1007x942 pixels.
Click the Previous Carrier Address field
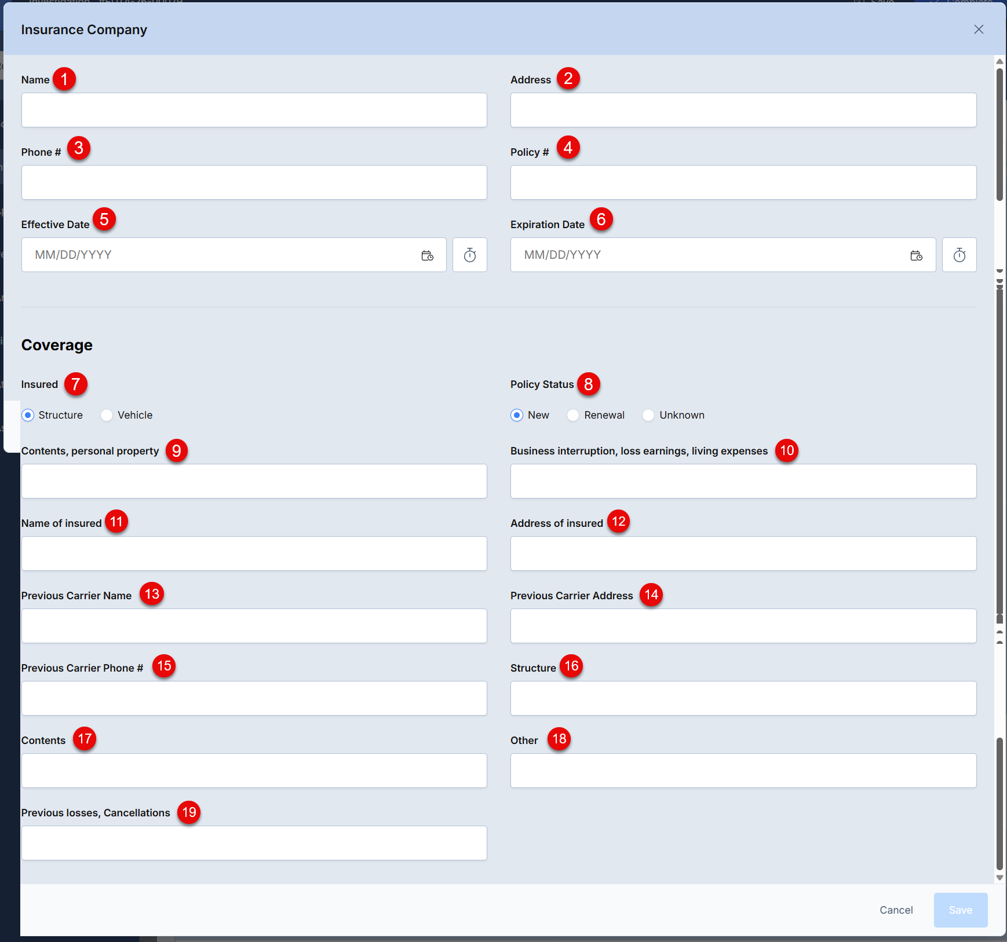[x=743, y=626]
